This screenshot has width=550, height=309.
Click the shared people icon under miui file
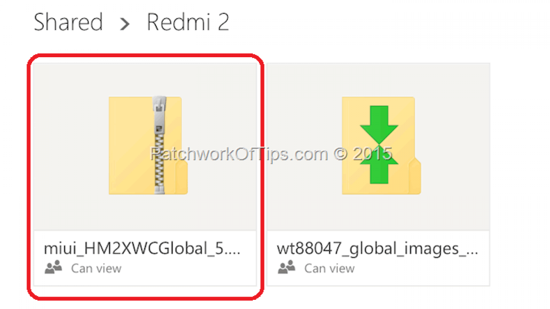pos(53,268)
